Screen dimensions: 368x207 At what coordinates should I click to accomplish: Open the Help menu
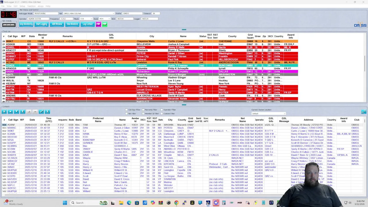[48, 6]
